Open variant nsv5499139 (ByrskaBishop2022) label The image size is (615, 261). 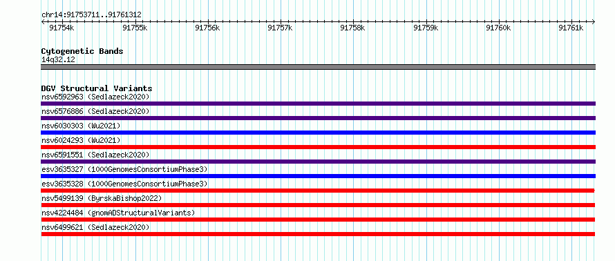pos(101,198)
